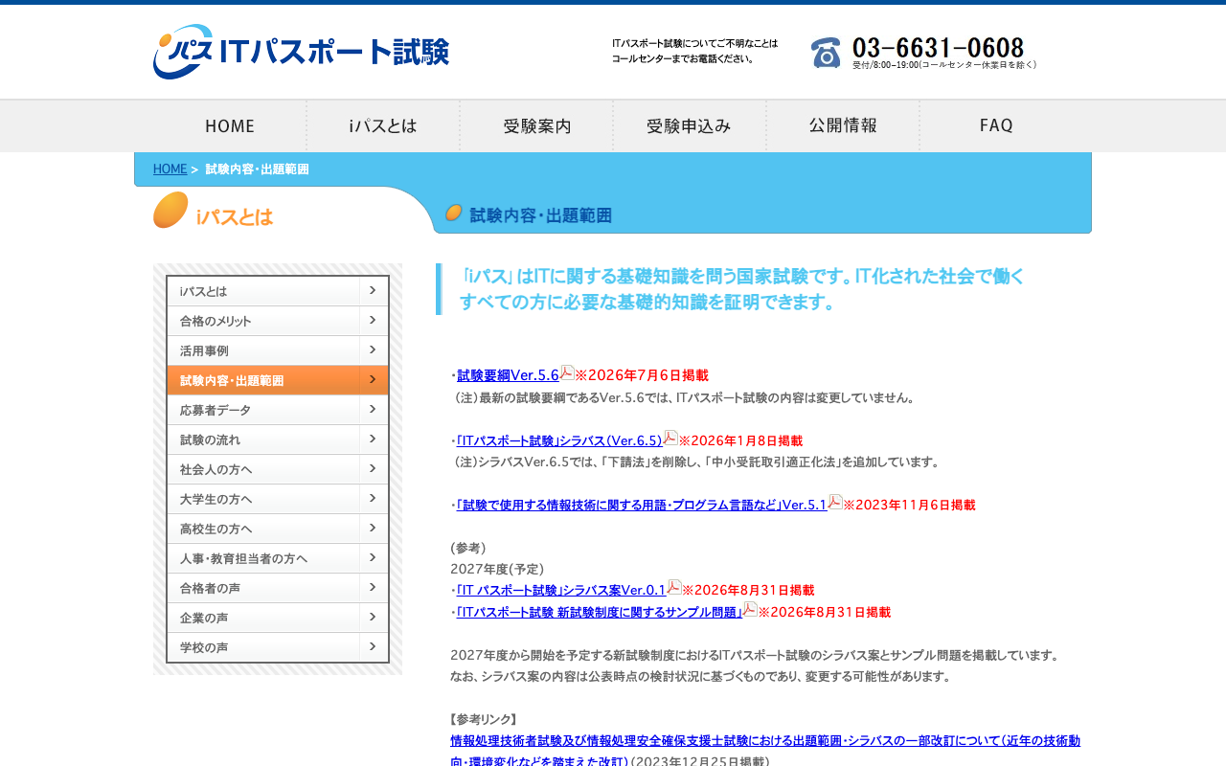
Task: Open the PDF icon after シラバス(Ver.6.5)
Action: (x=670, y=438)
